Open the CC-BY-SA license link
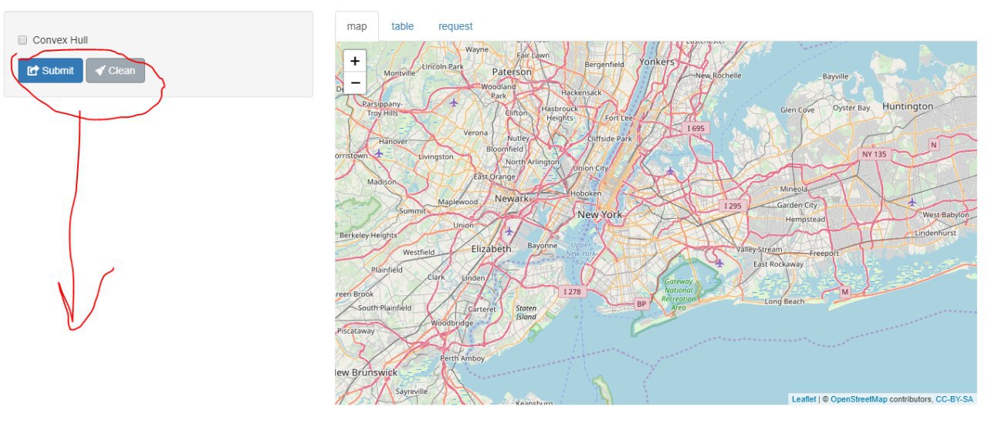 pos(955,399)
